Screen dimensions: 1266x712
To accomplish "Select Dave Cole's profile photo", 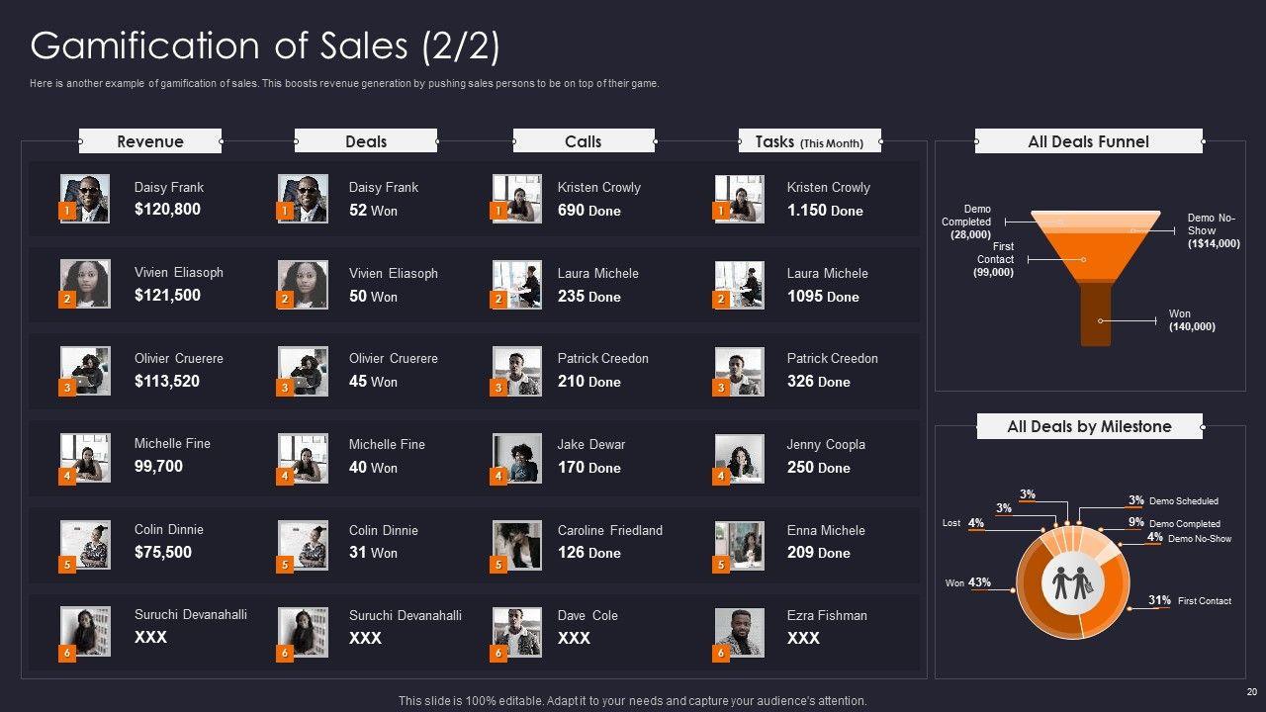I will (517, 632).
